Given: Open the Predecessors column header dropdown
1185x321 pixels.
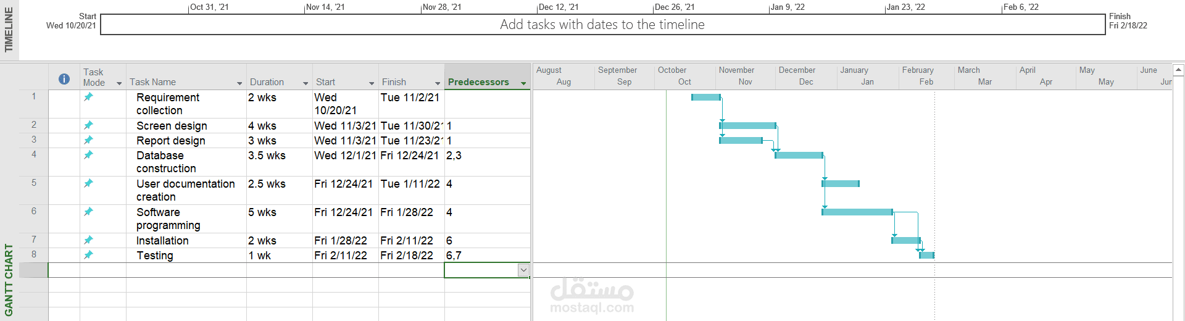Looking at the screenshot, I should click(523, 83).
